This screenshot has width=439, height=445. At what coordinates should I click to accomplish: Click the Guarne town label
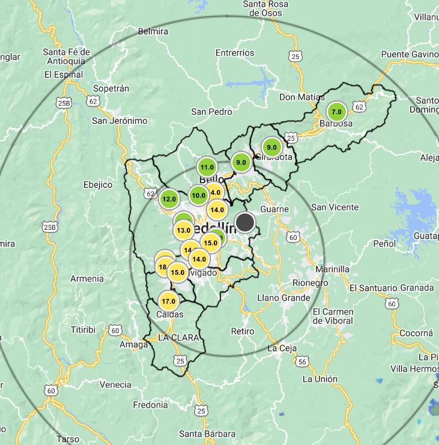click(274, 209)
